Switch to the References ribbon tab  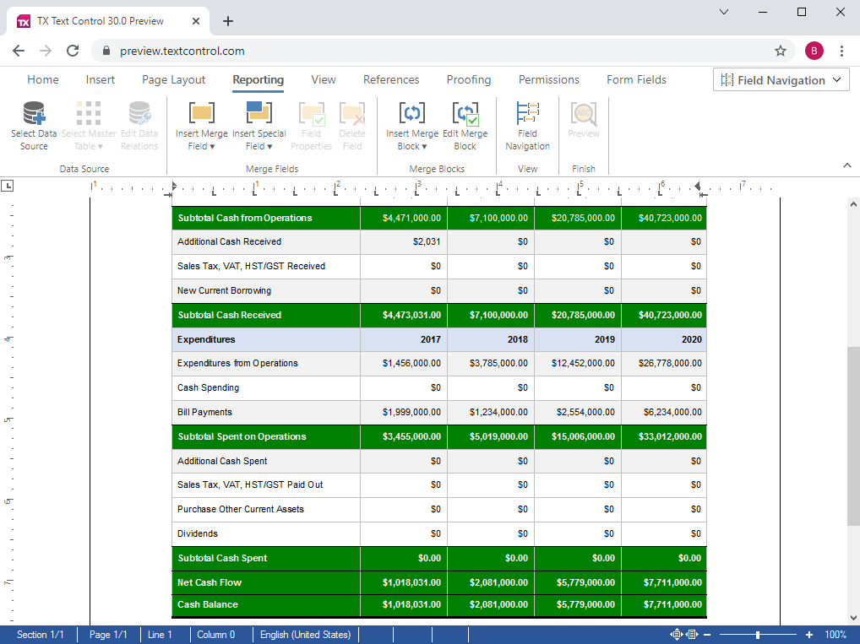coord(391,79)
